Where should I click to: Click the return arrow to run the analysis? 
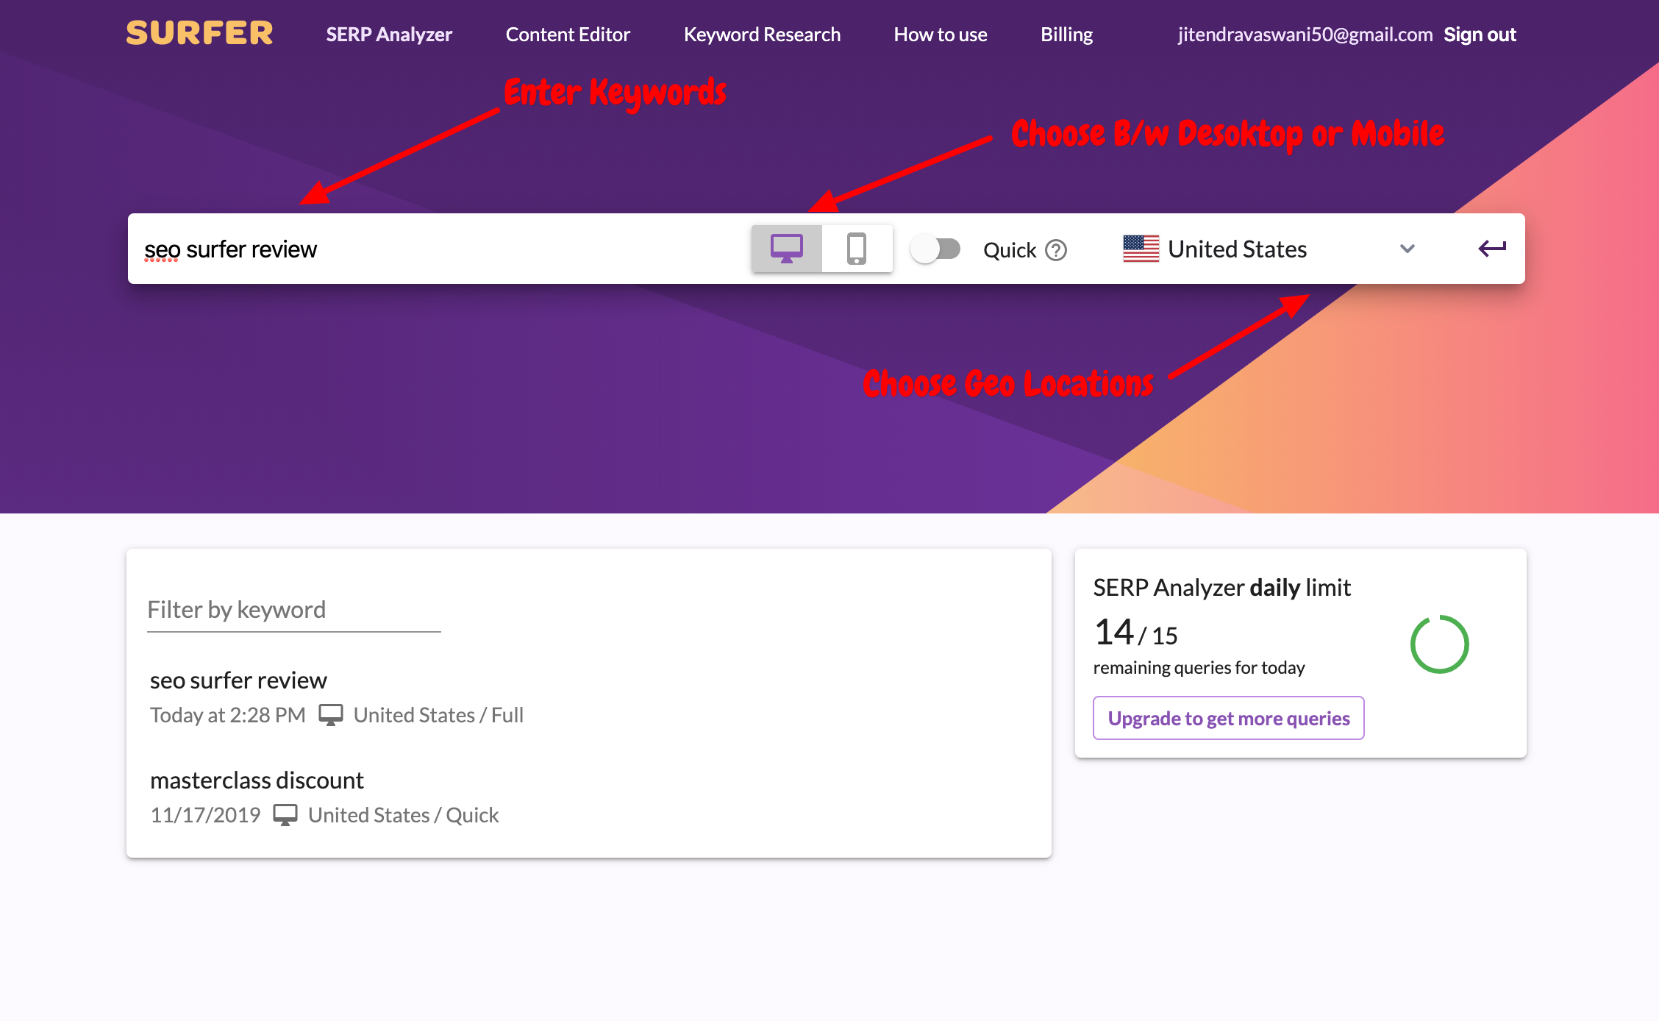(x=1493, y=249)
